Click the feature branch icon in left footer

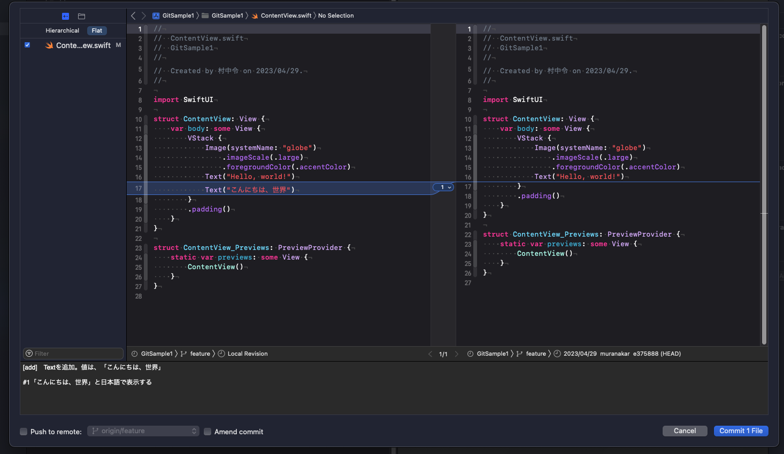click(x=185, y=353)
